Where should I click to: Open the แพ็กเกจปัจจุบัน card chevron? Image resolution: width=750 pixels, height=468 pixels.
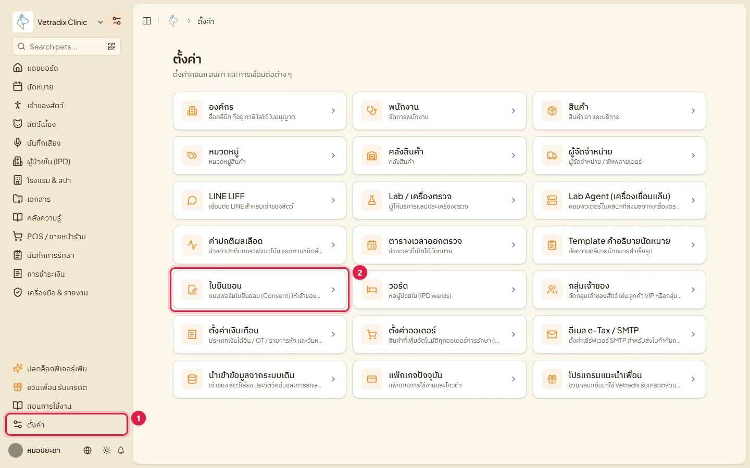coord(514,379)
